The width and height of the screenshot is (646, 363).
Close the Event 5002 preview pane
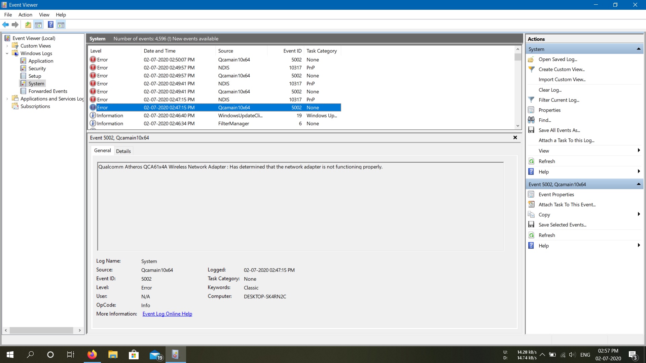coord(515,137)
